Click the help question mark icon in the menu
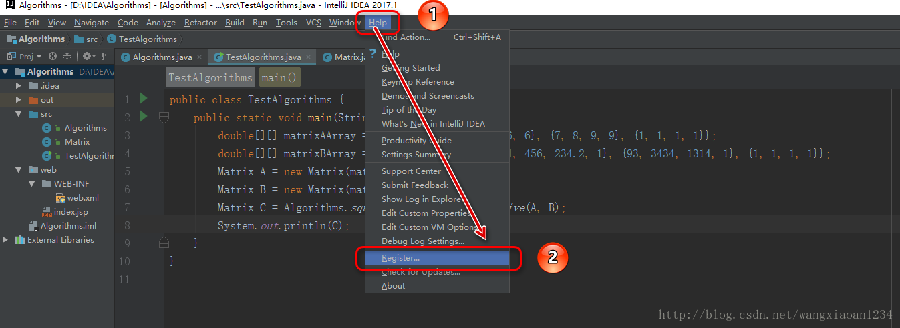The image size is (900, 328). click(x=373, y=53)
